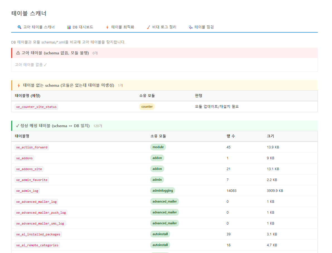Image resolution: width=332 pixels, height=253 pixels.
Task: Click the size 4.7 KB for xe_ai_remote_categories
Action: click(x=272, y=245)
